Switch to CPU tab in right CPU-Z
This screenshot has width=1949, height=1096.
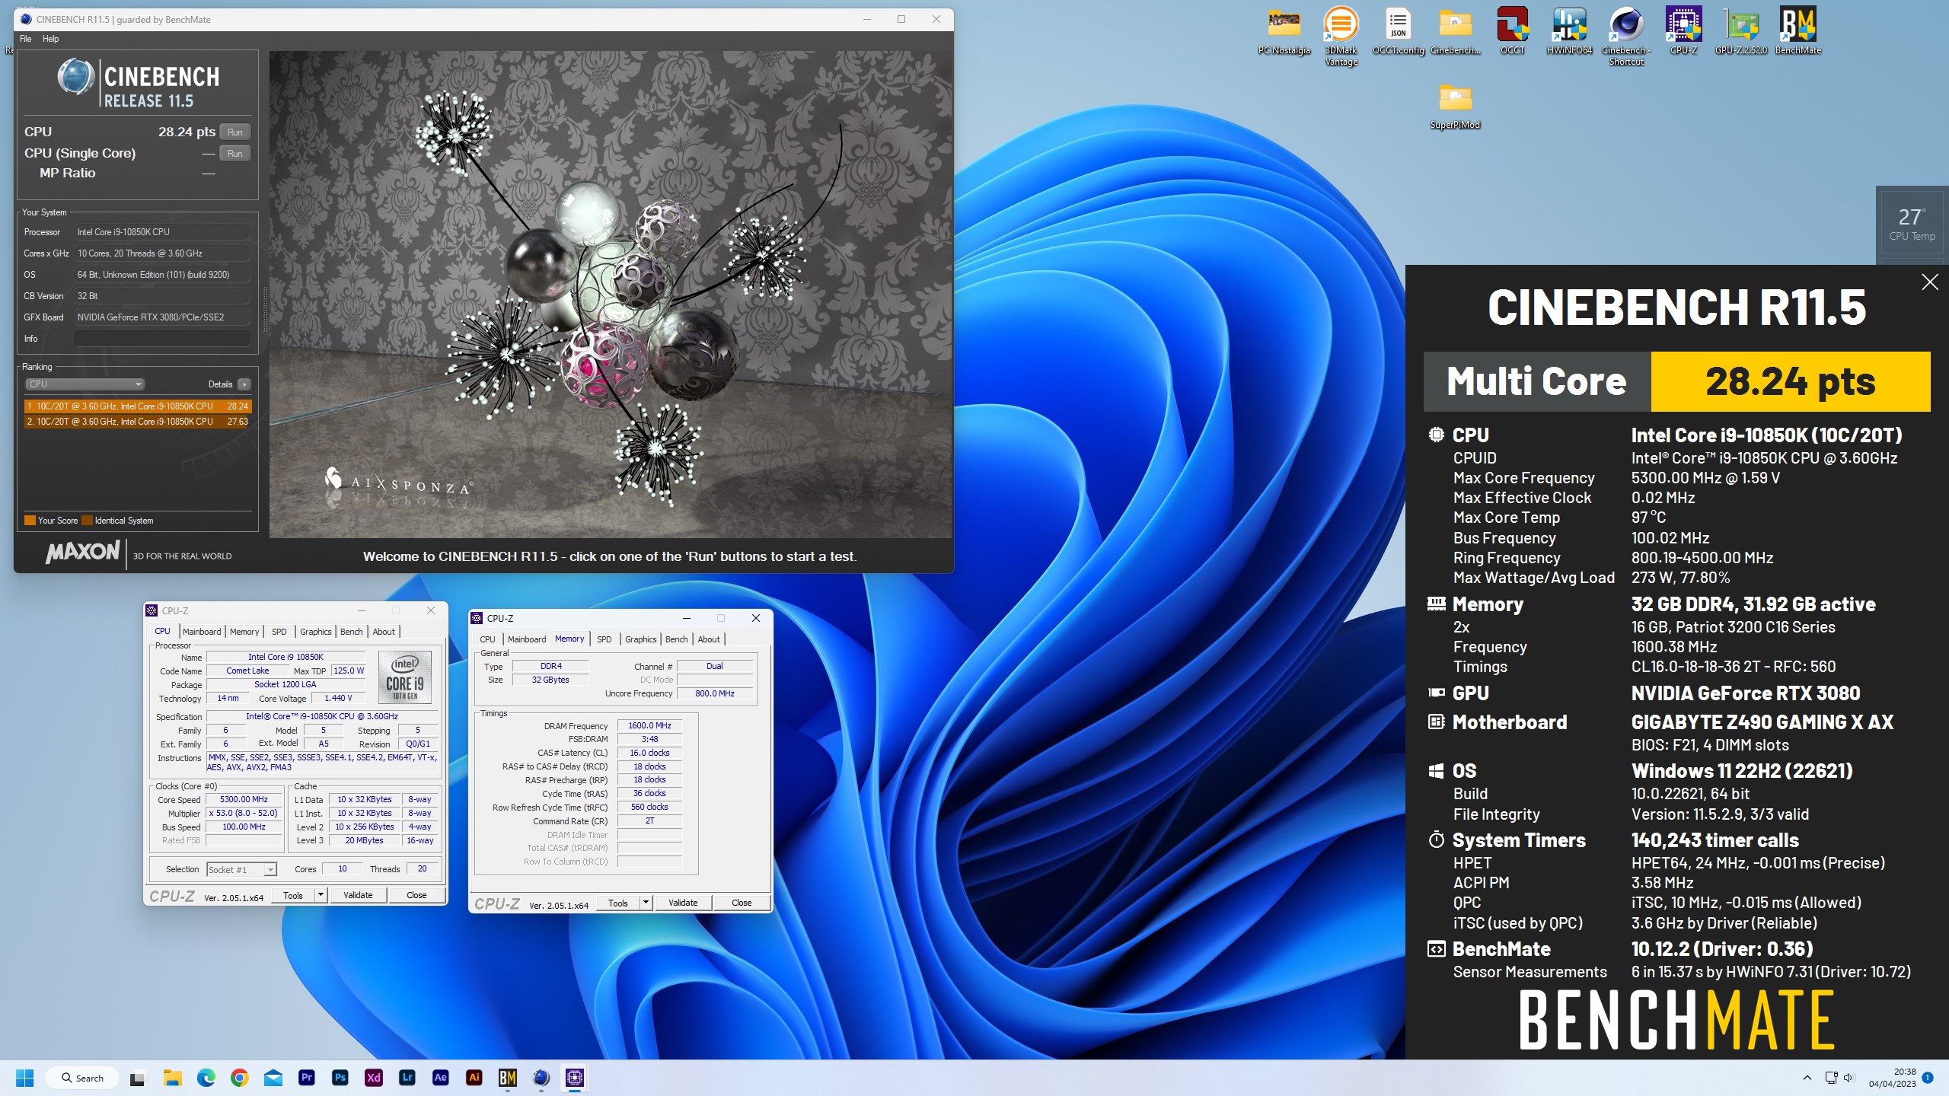487,639
